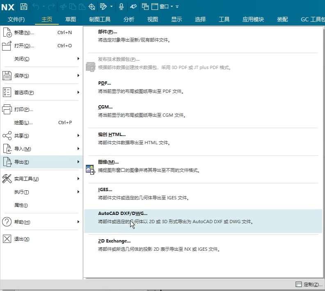
Task: Click the Save floppy disk icon
Action: (24, 7)
